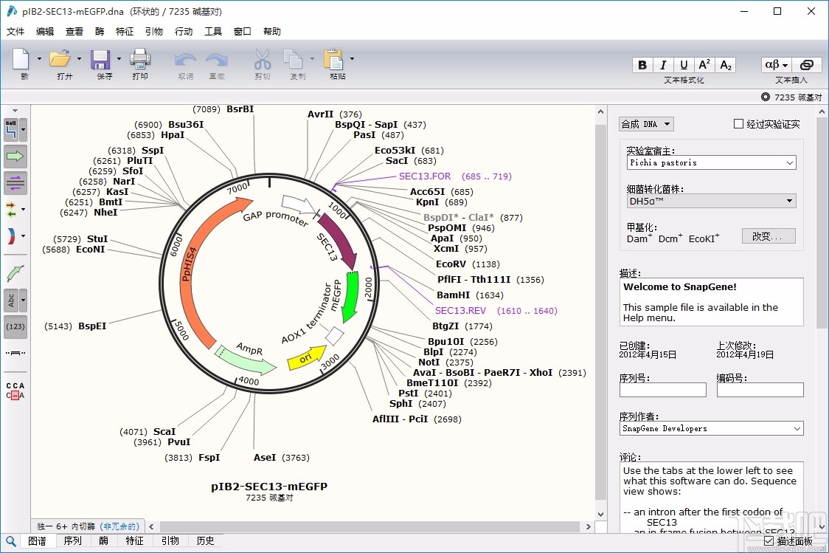
Task: Click the green features arrow icon
Action: click(x=15, y=156)
